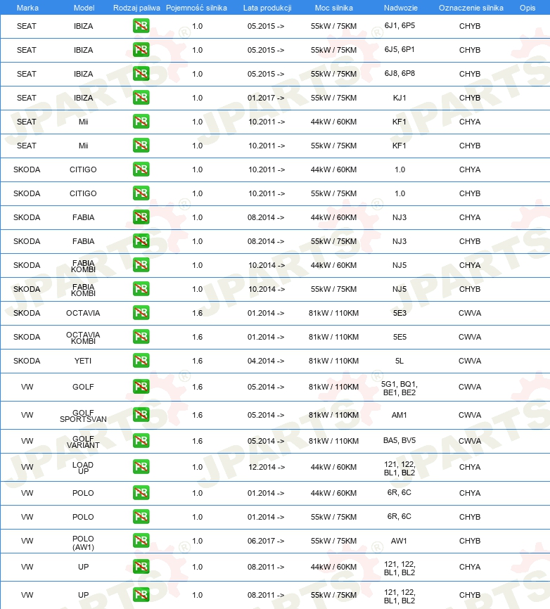This screenshot has width=550, height=609.
Task: Click fuel icon in VW POLO 6R CHYA row
Action: coord(141,492)
